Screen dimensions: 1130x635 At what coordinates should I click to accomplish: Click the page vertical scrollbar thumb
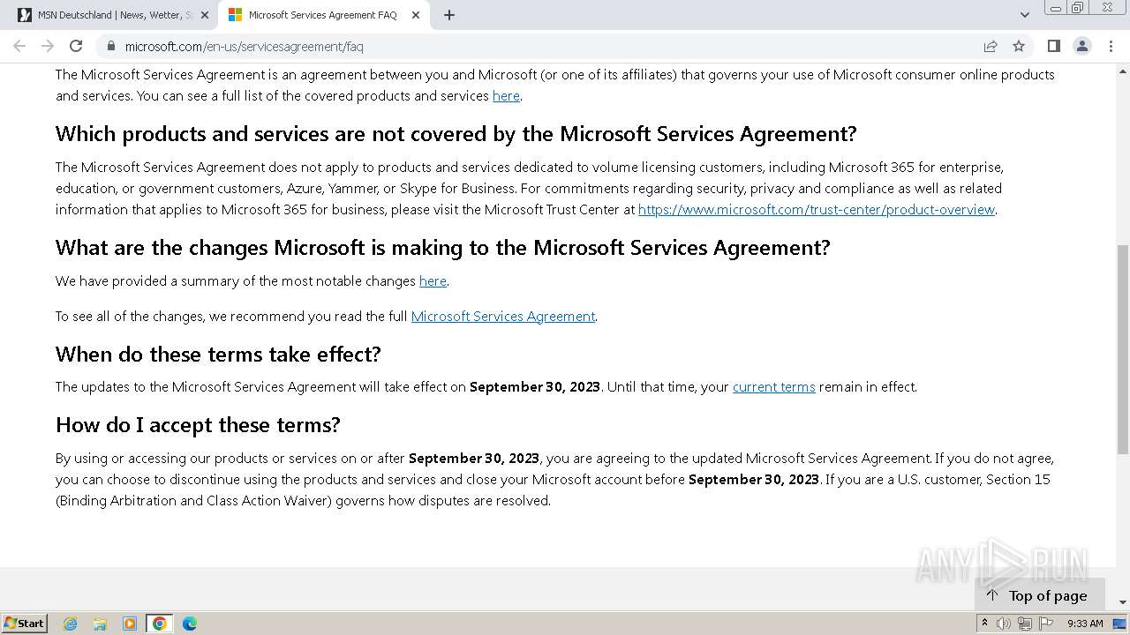(1123, 348)
